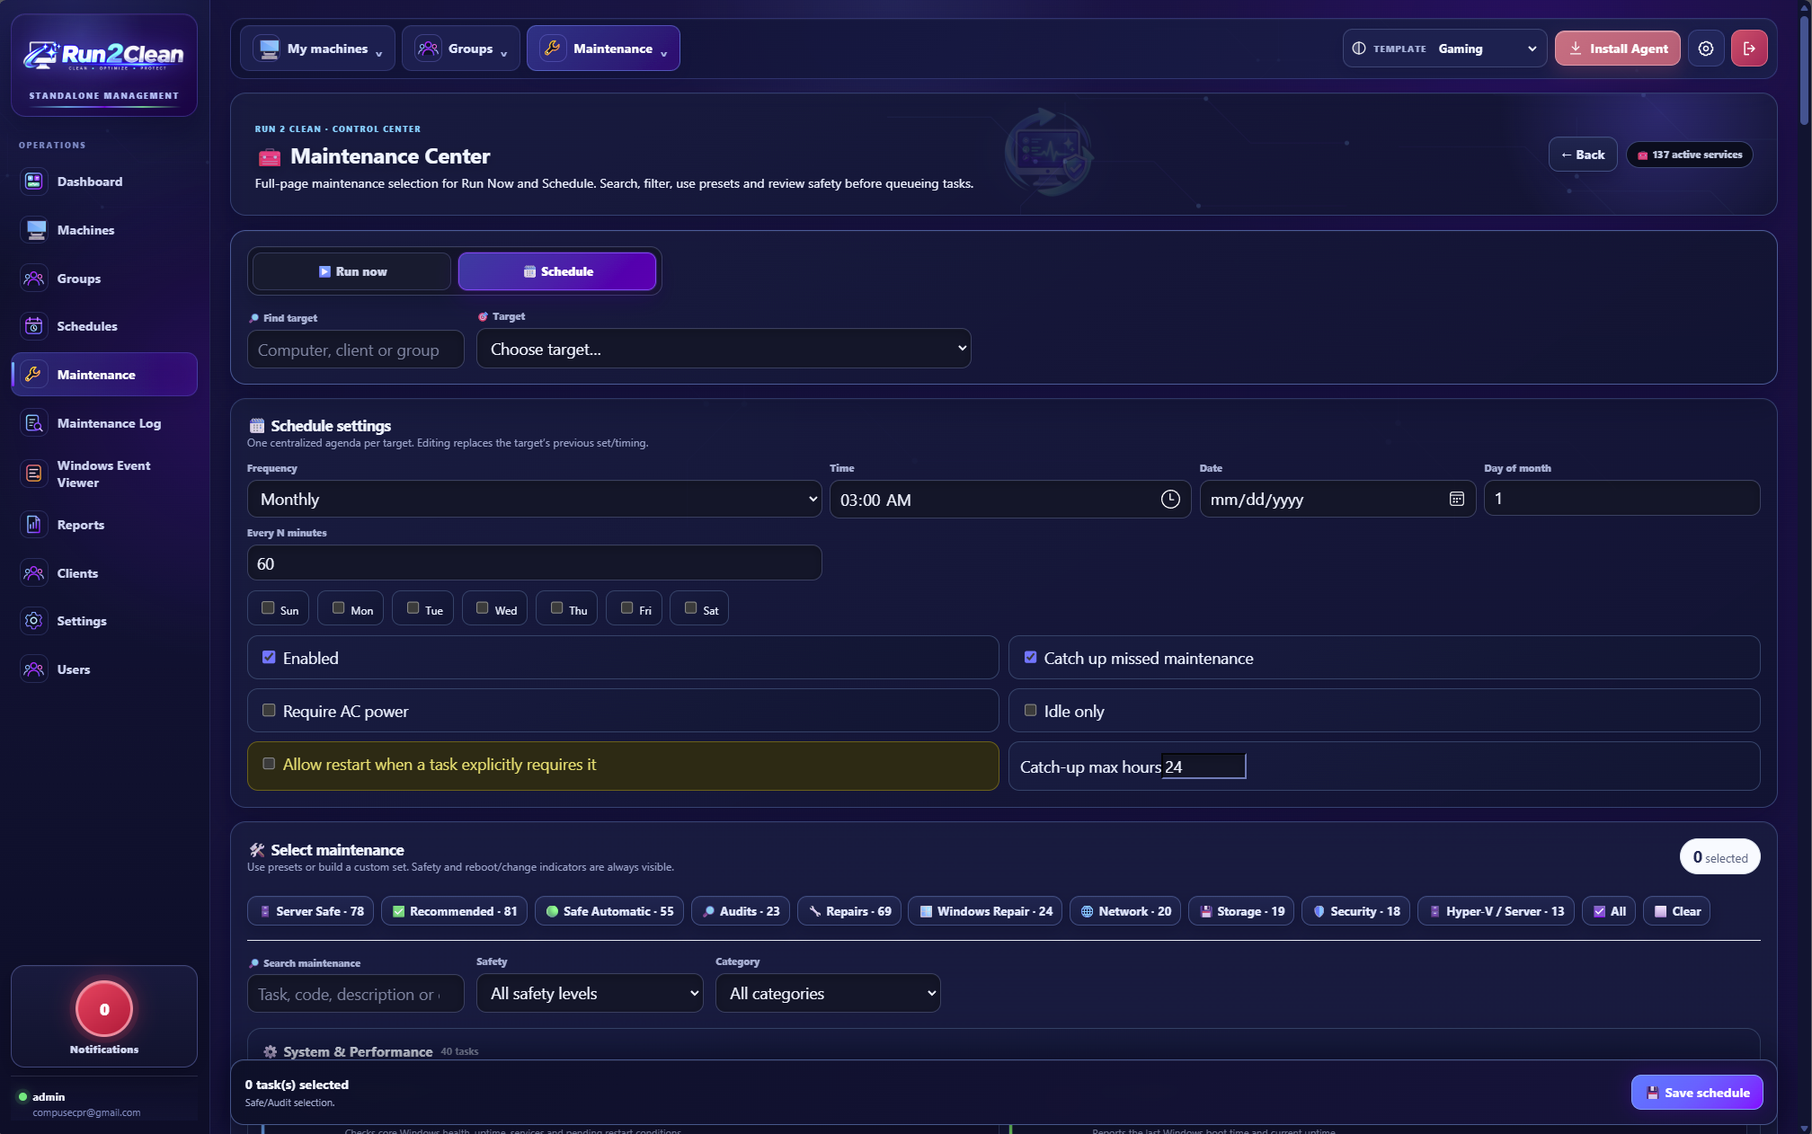Click the Groups sidebar people icon
Image resolution: width=1812 pixels, height=1134 pixels.
click(34, 279)
